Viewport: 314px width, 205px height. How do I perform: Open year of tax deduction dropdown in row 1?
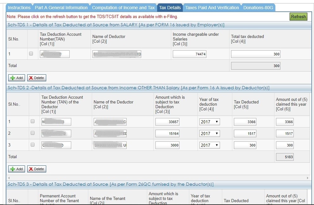[x=209, y=122]
